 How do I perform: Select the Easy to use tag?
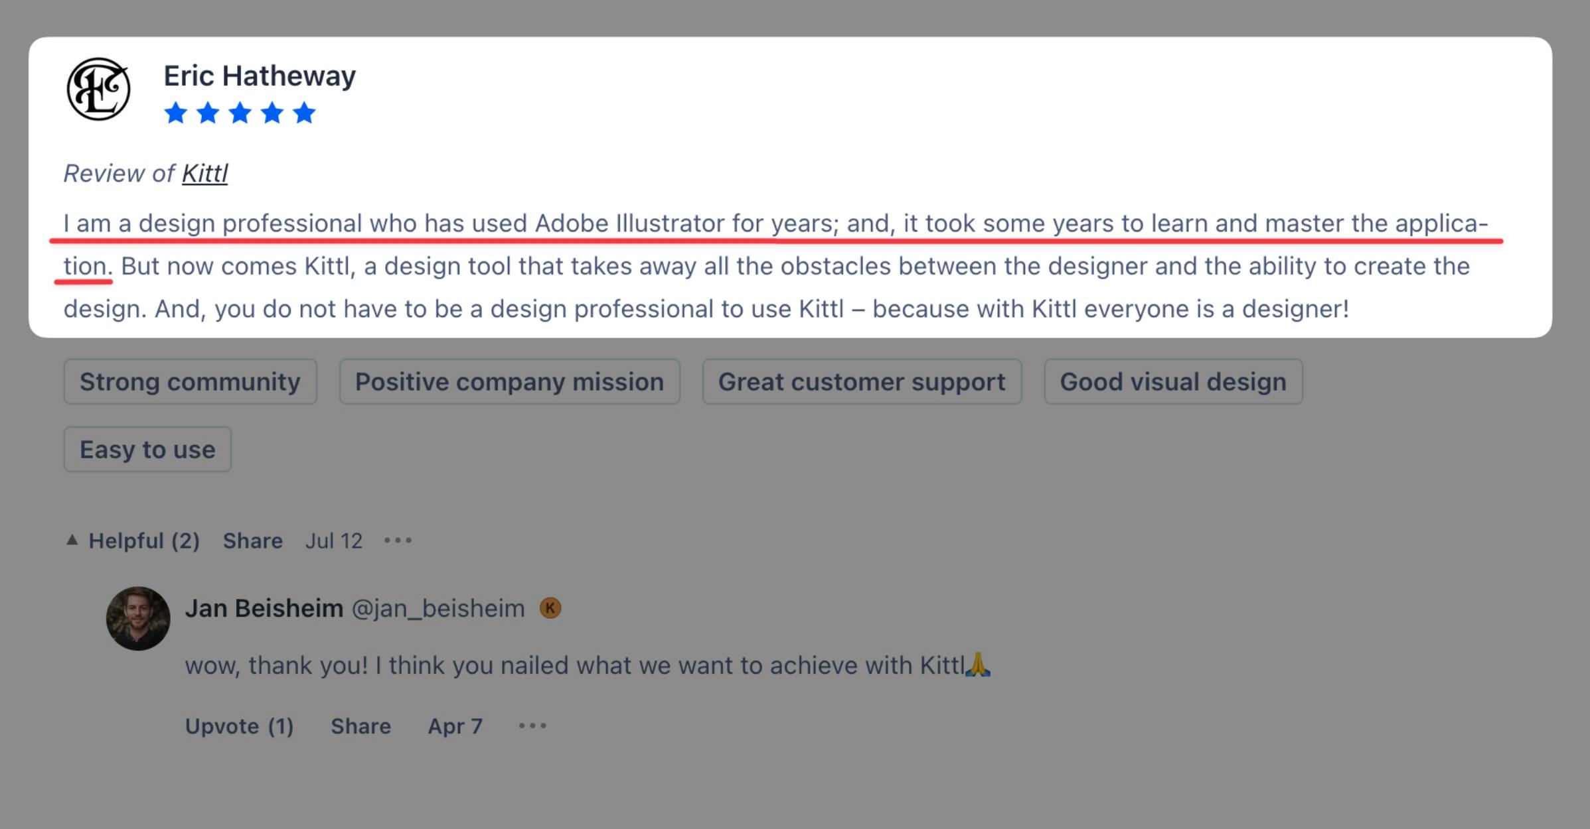147,449
